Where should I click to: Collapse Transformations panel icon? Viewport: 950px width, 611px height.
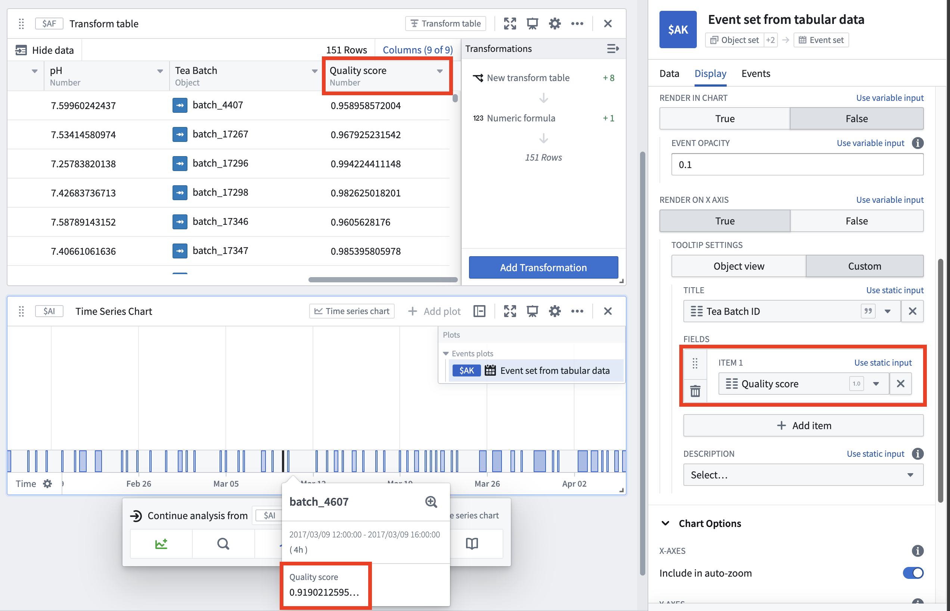click(612, 49)
